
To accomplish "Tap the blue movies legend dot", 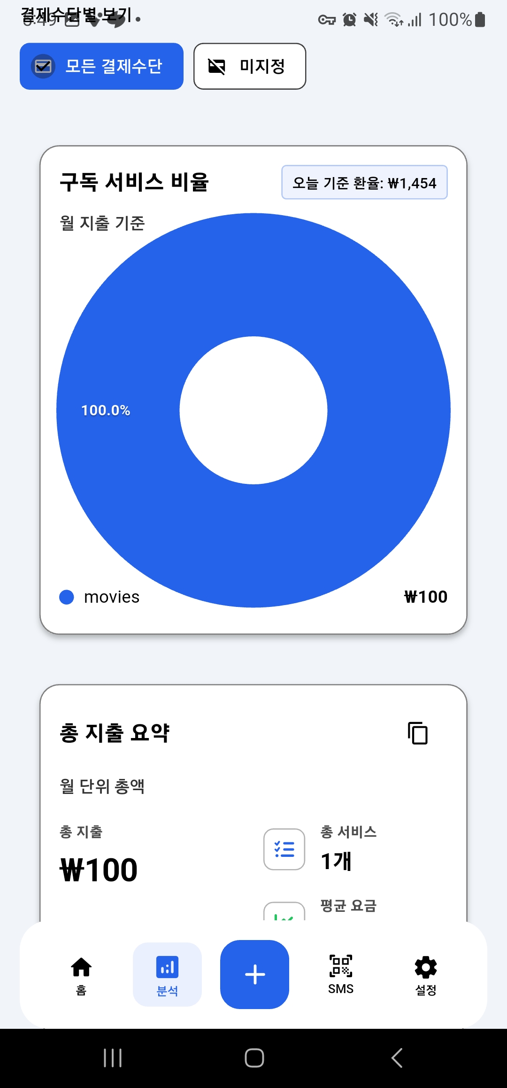I will tap(67, 597).
